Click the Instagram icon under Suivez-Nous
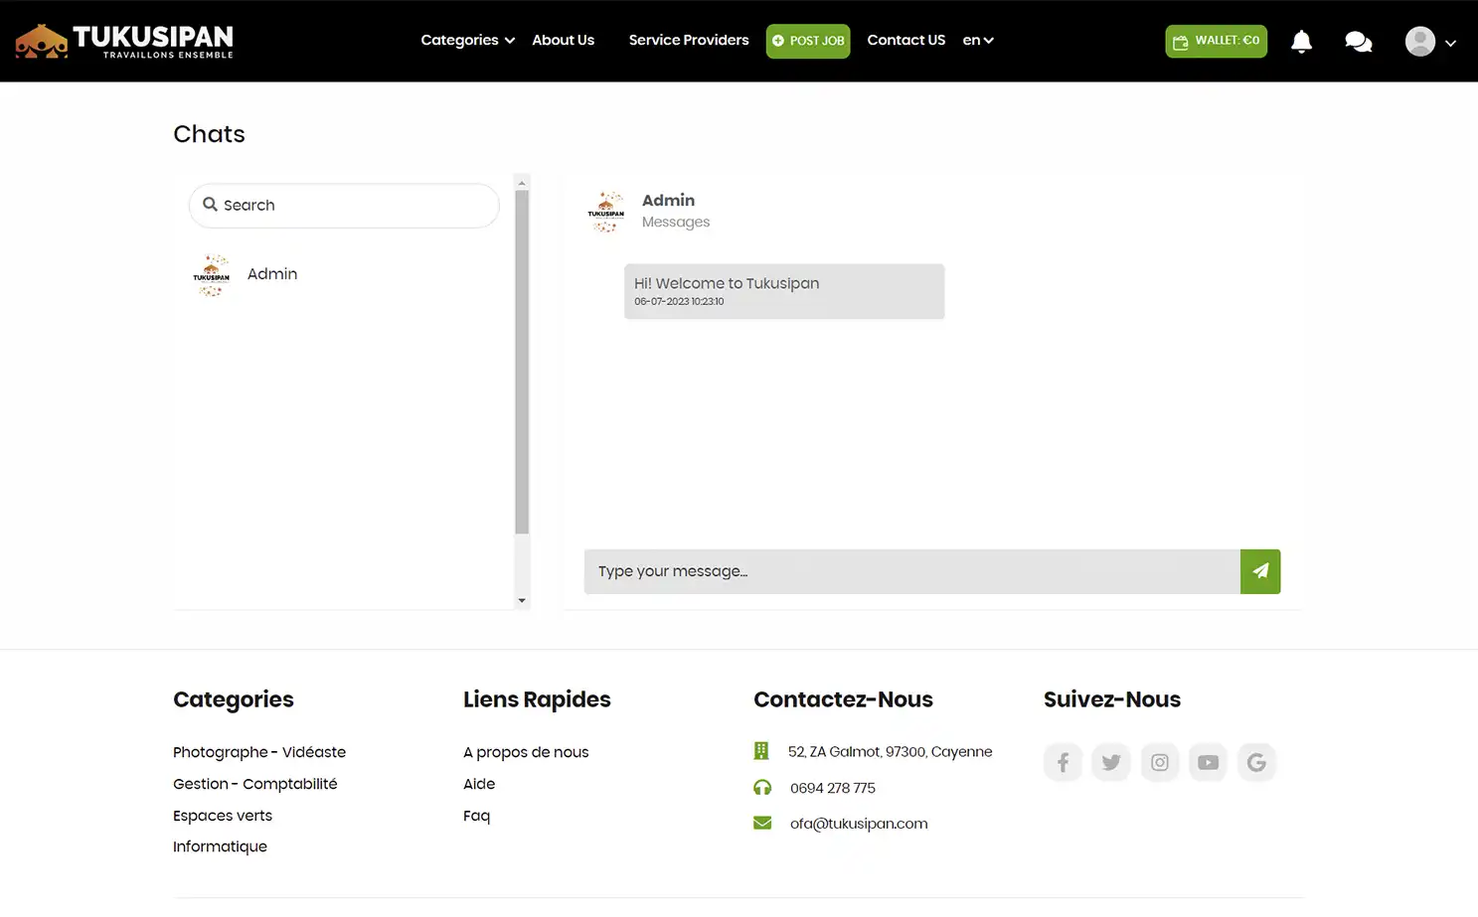 pyautogui.click(x=1159, y=762)
